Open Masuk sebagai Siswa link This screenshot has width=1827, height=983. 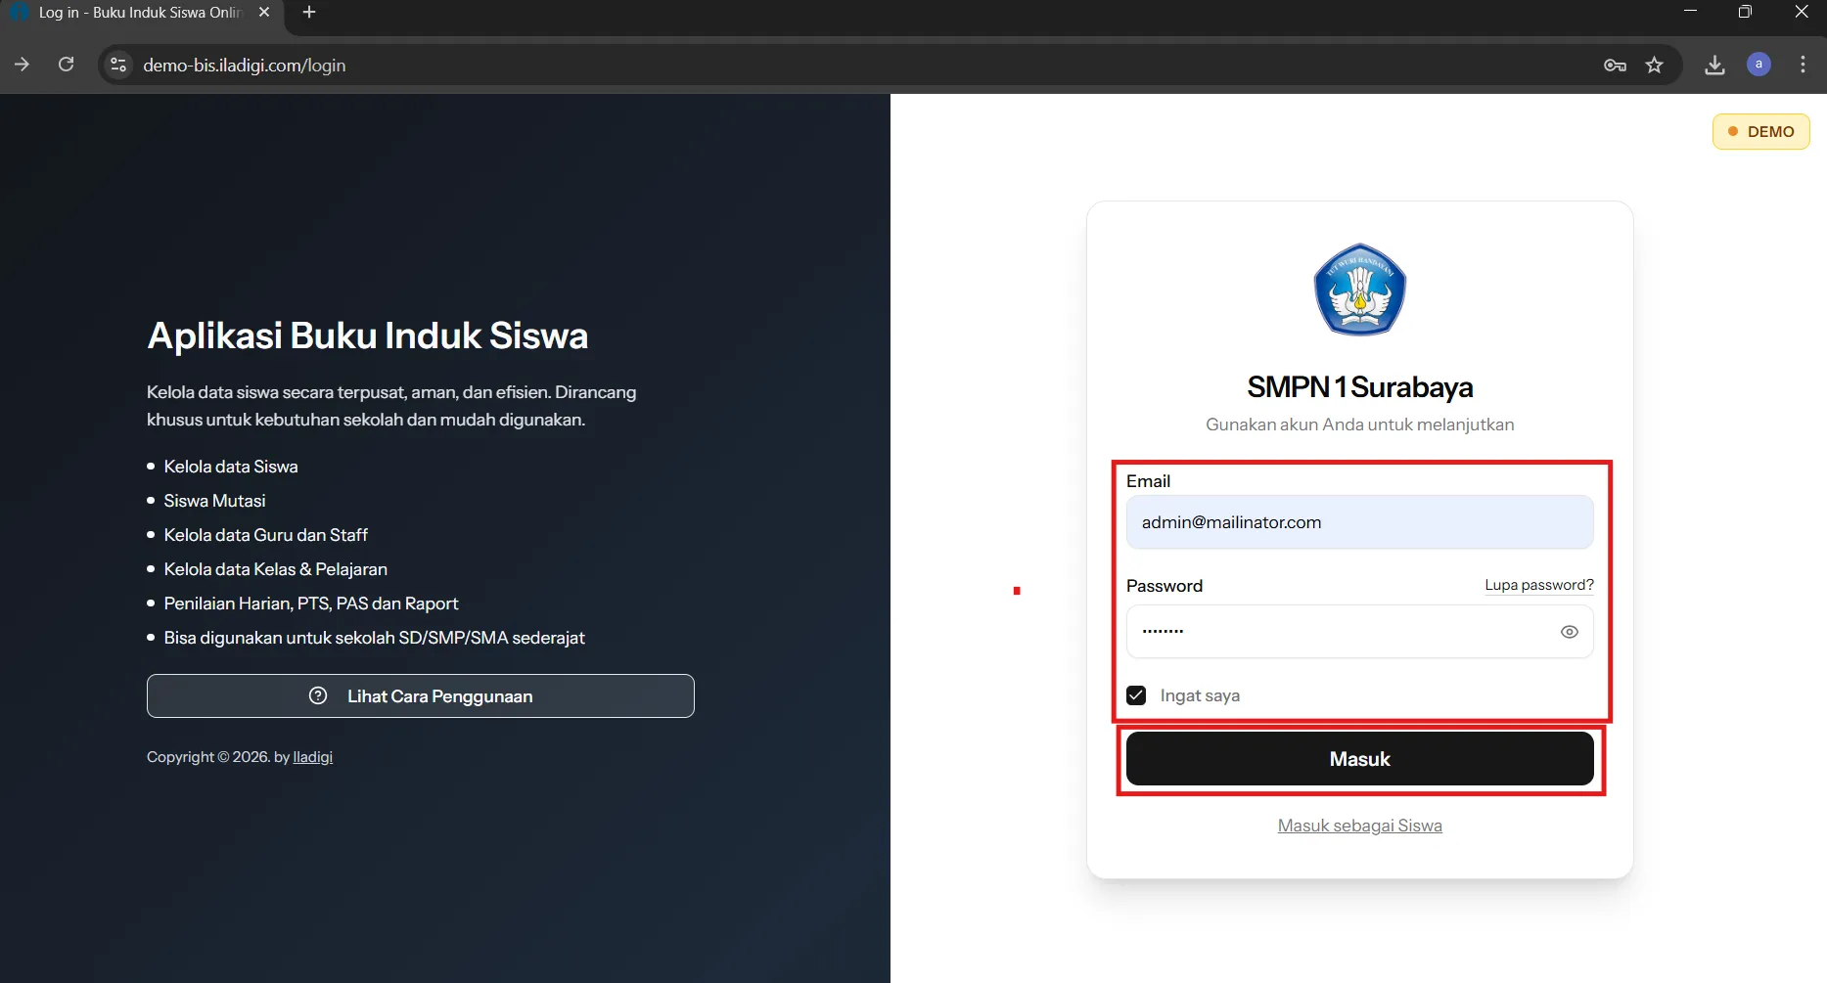tap(1359, 826)
